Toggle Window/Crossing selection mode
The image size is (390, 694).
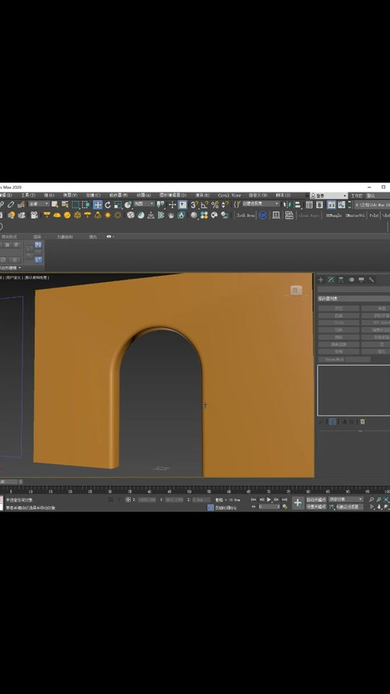coord(86,205)
